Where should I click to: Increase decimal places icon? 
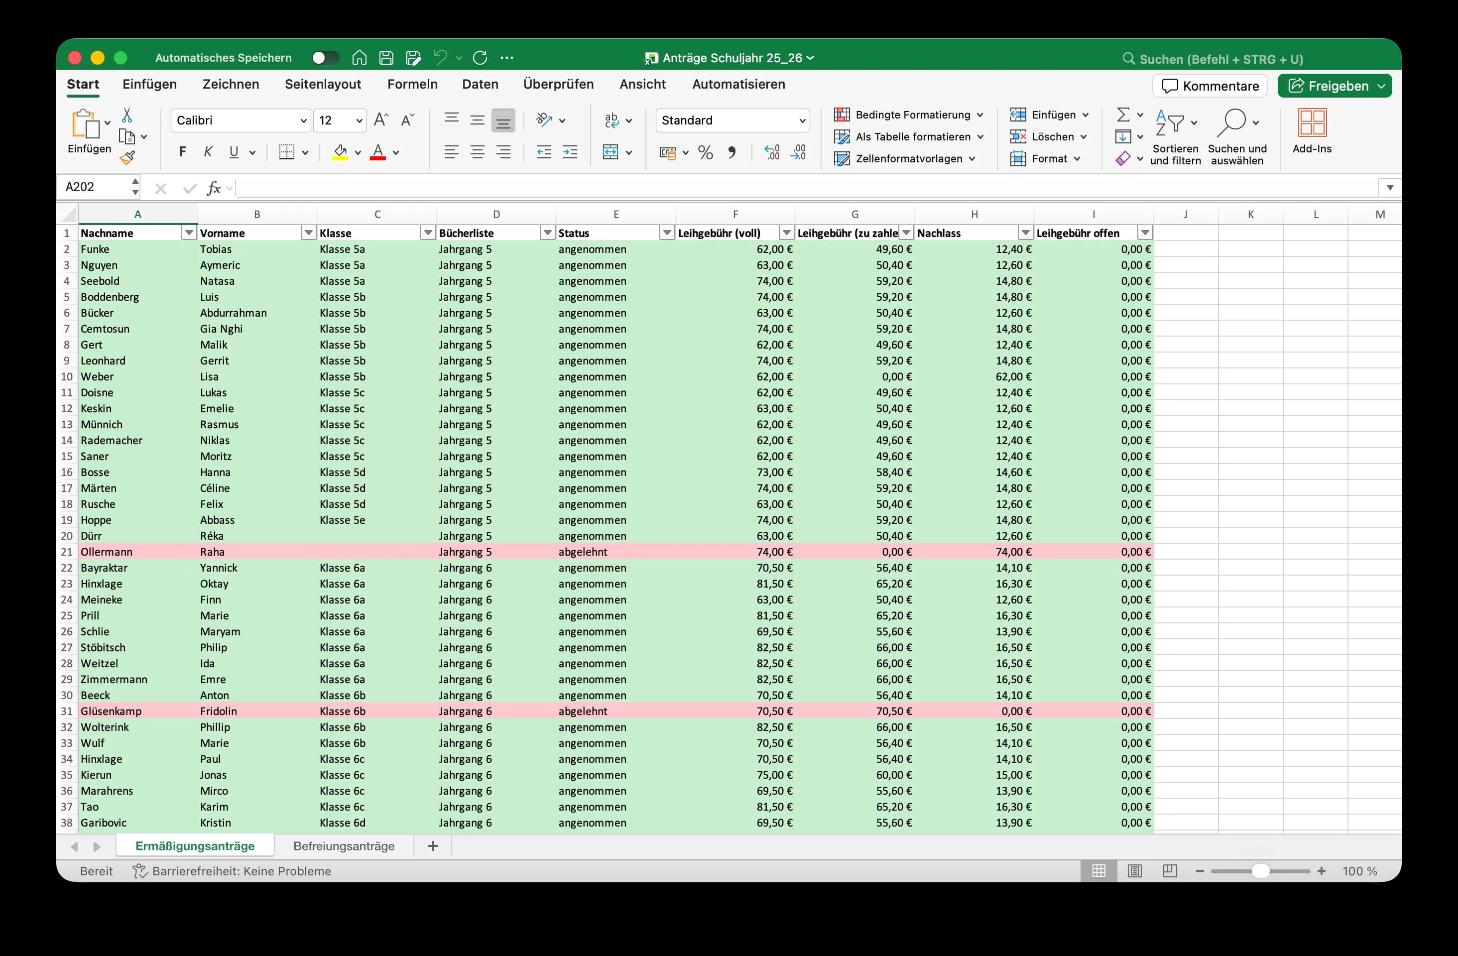point(771,152)
